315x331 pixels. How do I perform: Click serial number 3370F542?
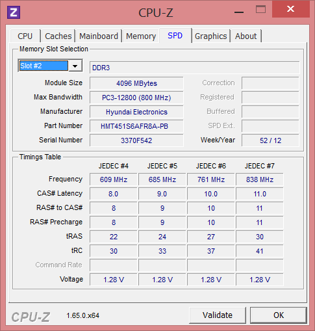[x=136, y=140]
